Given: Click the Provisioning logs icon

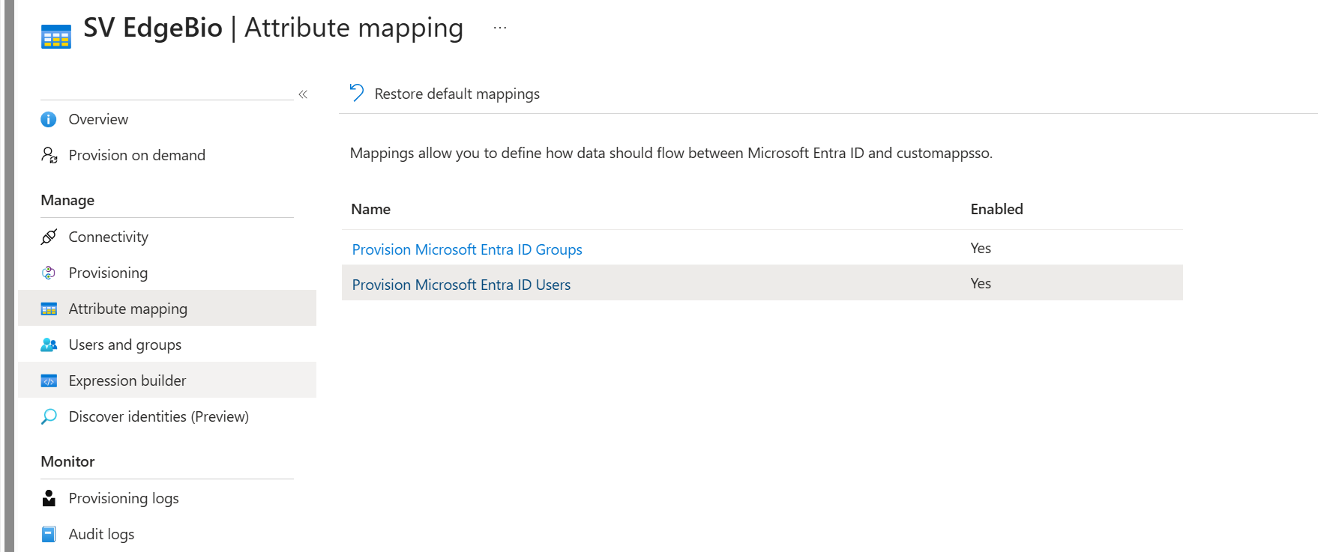Looking at the screenshot, I should coord(49,498).
